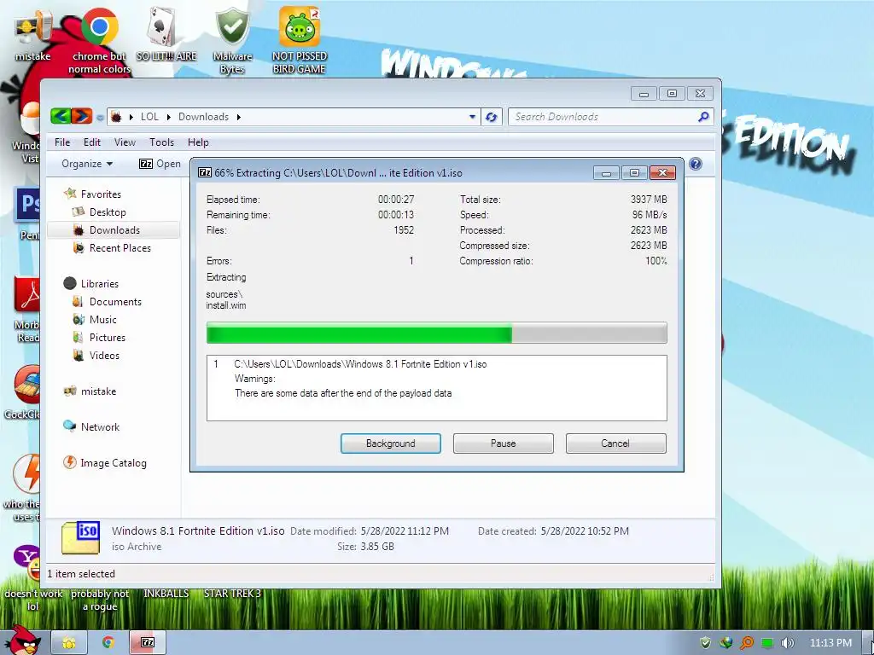Click the 11:13 PM taskbar clock

tap(830, 643)
